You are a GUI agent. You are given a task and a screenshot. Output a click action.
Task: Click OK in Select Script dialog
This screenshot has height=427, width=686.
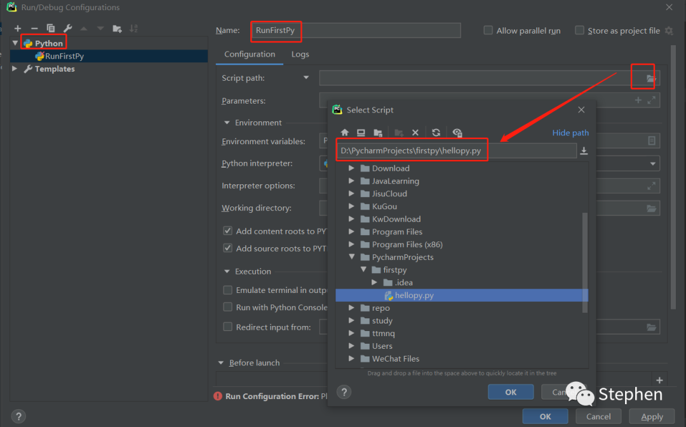pyautogui.click(x=511, y=392)
